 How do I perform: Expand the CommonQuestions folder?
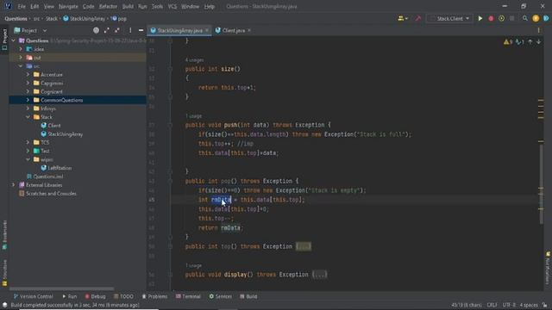(28, 100)
